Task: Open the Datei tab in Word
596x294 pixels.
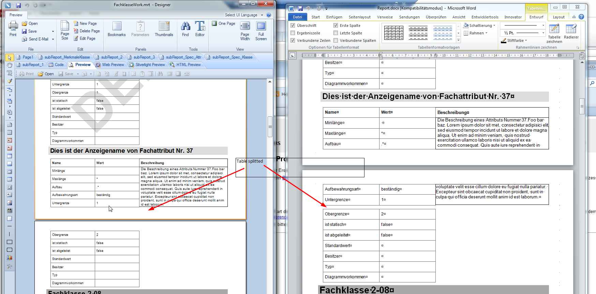Action: 297,17
